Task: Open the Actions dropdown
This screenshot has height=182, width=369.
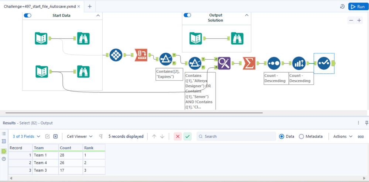Action: click(343, 136)
